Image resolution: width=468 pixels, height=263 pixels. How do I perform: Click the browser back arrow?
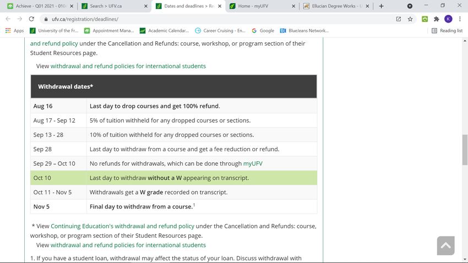pyautogui.click(x=8, y=19)
